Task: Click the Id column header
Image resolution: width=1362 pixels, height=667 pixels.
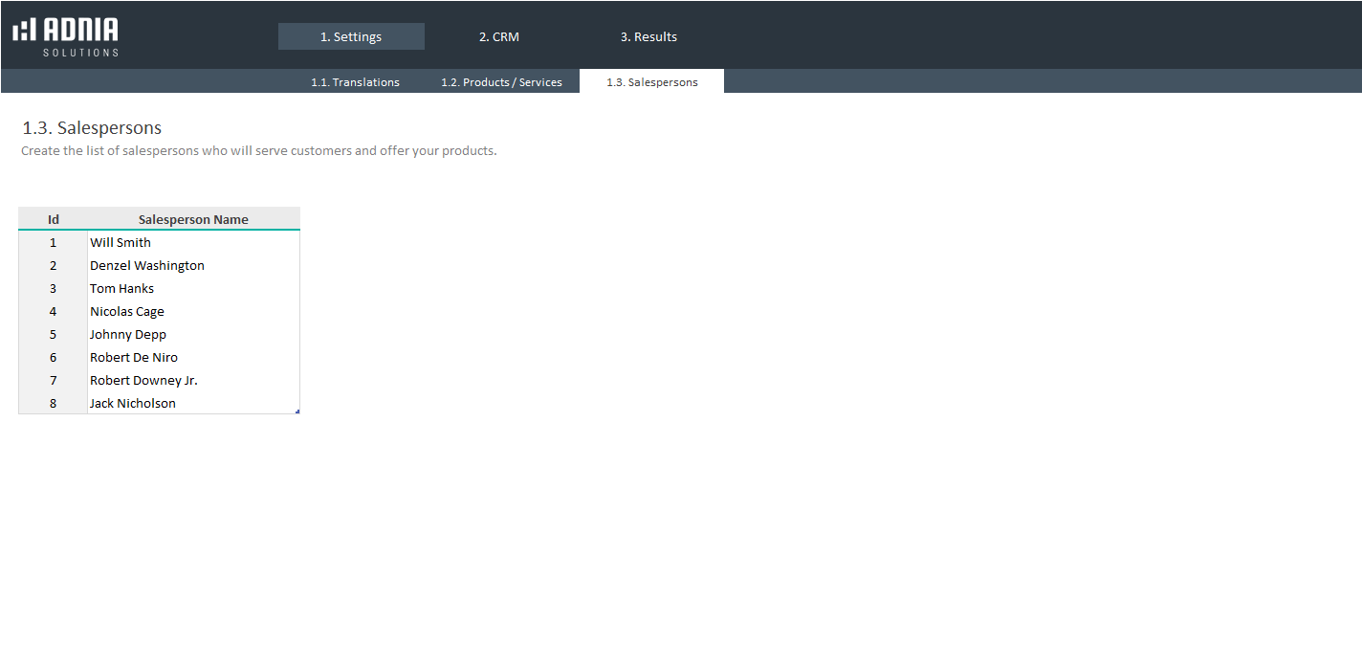Action: [x=54, y=219]
